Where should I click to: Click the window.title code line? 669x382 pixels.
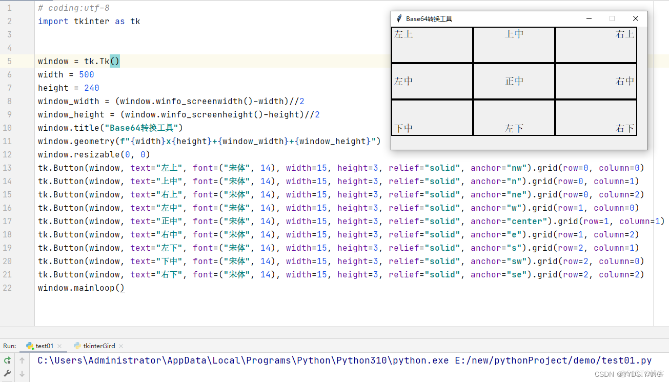[110, 128]
